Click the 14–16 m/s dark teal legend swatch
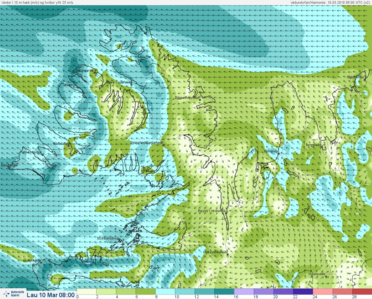Viewport: 372px width, 299px height. (x=224, y=292)
